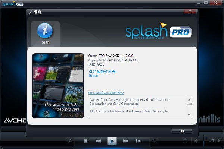
Task: Click the 21:00 time display
Action: click(x=215, y=140)
